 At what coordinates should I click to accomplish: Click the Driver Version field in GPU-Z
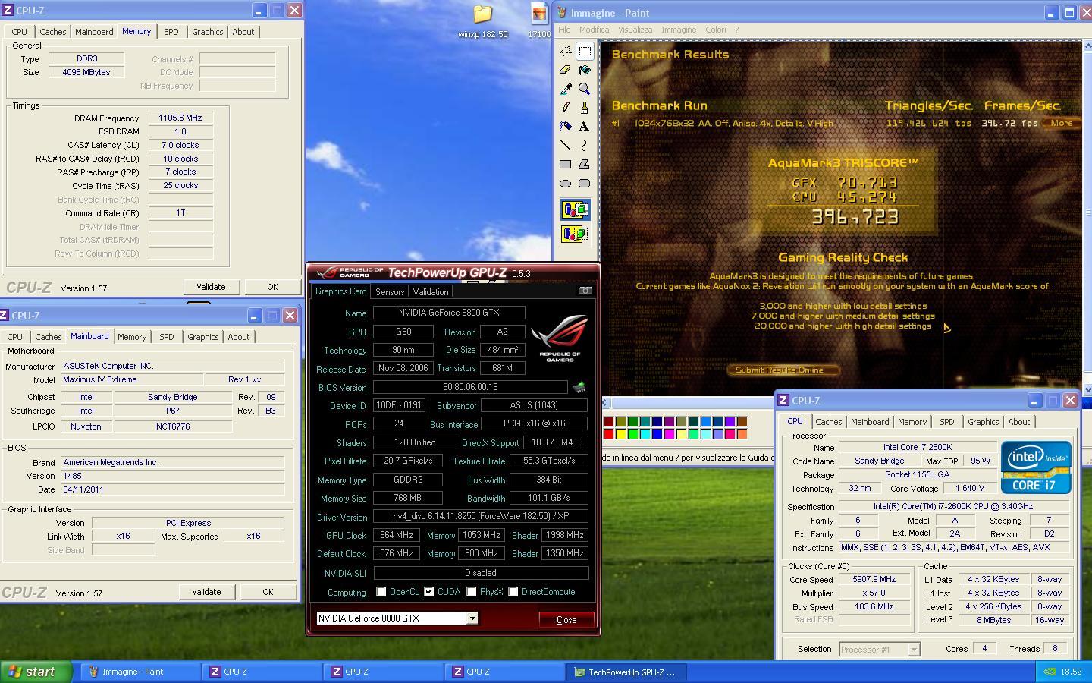(481, 517)
